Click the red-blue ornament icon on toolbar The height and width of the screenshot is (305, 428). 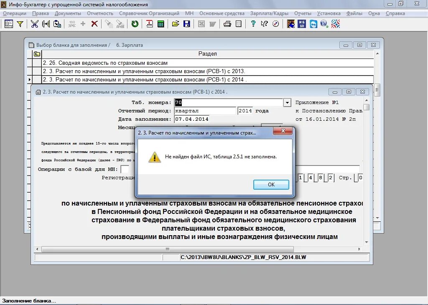click(x=336, y=24)
